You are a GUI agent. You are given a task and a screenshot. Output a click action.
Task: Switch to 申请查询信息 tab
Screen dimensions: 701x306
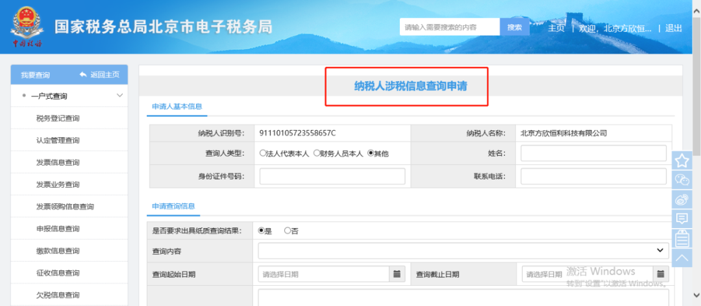(x=173, y=206)
